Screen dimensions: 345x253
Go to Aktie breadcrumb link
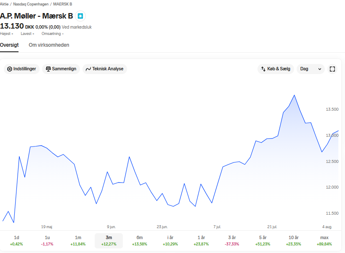pos(4,4)
